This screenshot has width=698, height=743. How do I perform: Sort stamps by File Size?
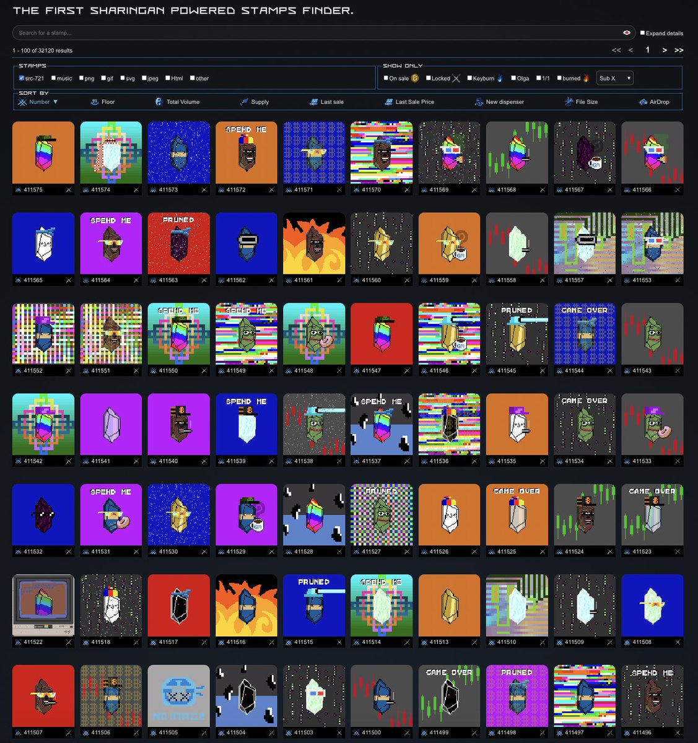coord(581,102)
